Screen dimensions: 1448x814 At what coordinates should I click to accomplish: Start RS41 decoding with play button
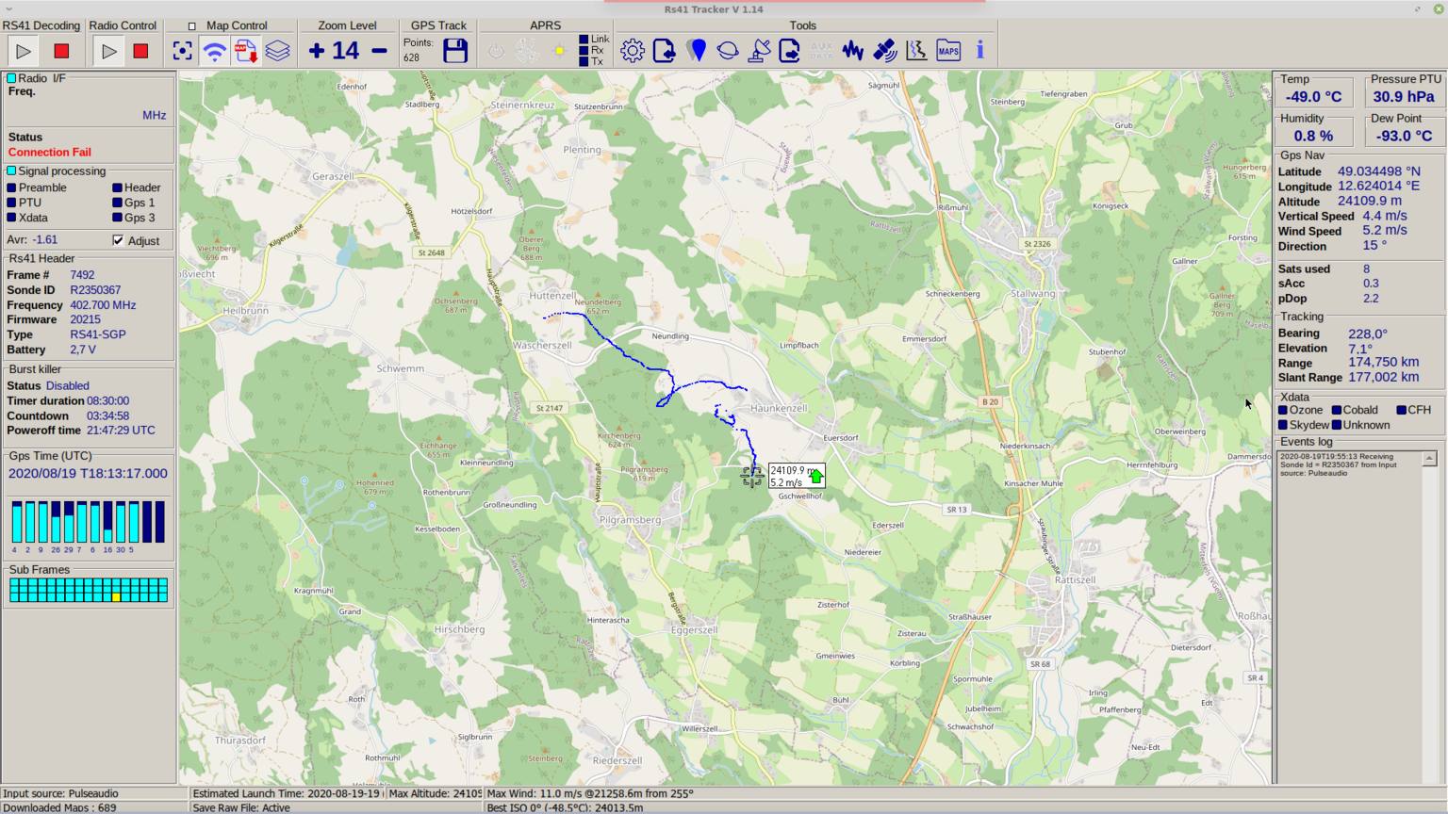coord(24,51)
